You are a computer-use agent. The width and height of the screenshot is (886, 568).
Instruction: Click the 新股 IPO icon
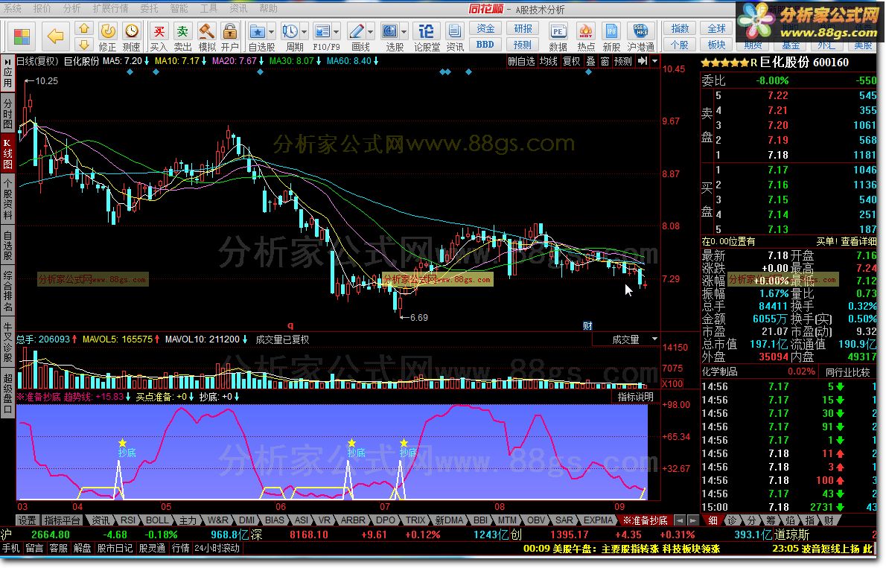click(x=611, y=37)
